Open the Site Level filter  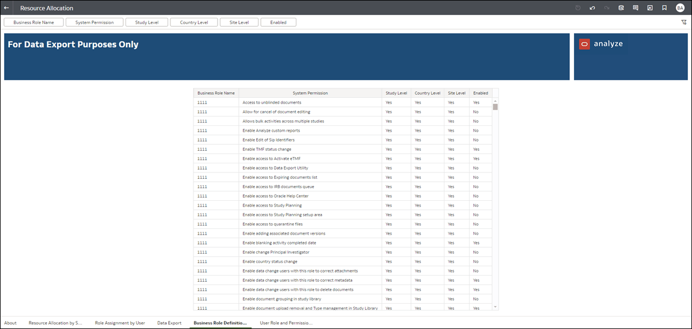click(239, 22)
